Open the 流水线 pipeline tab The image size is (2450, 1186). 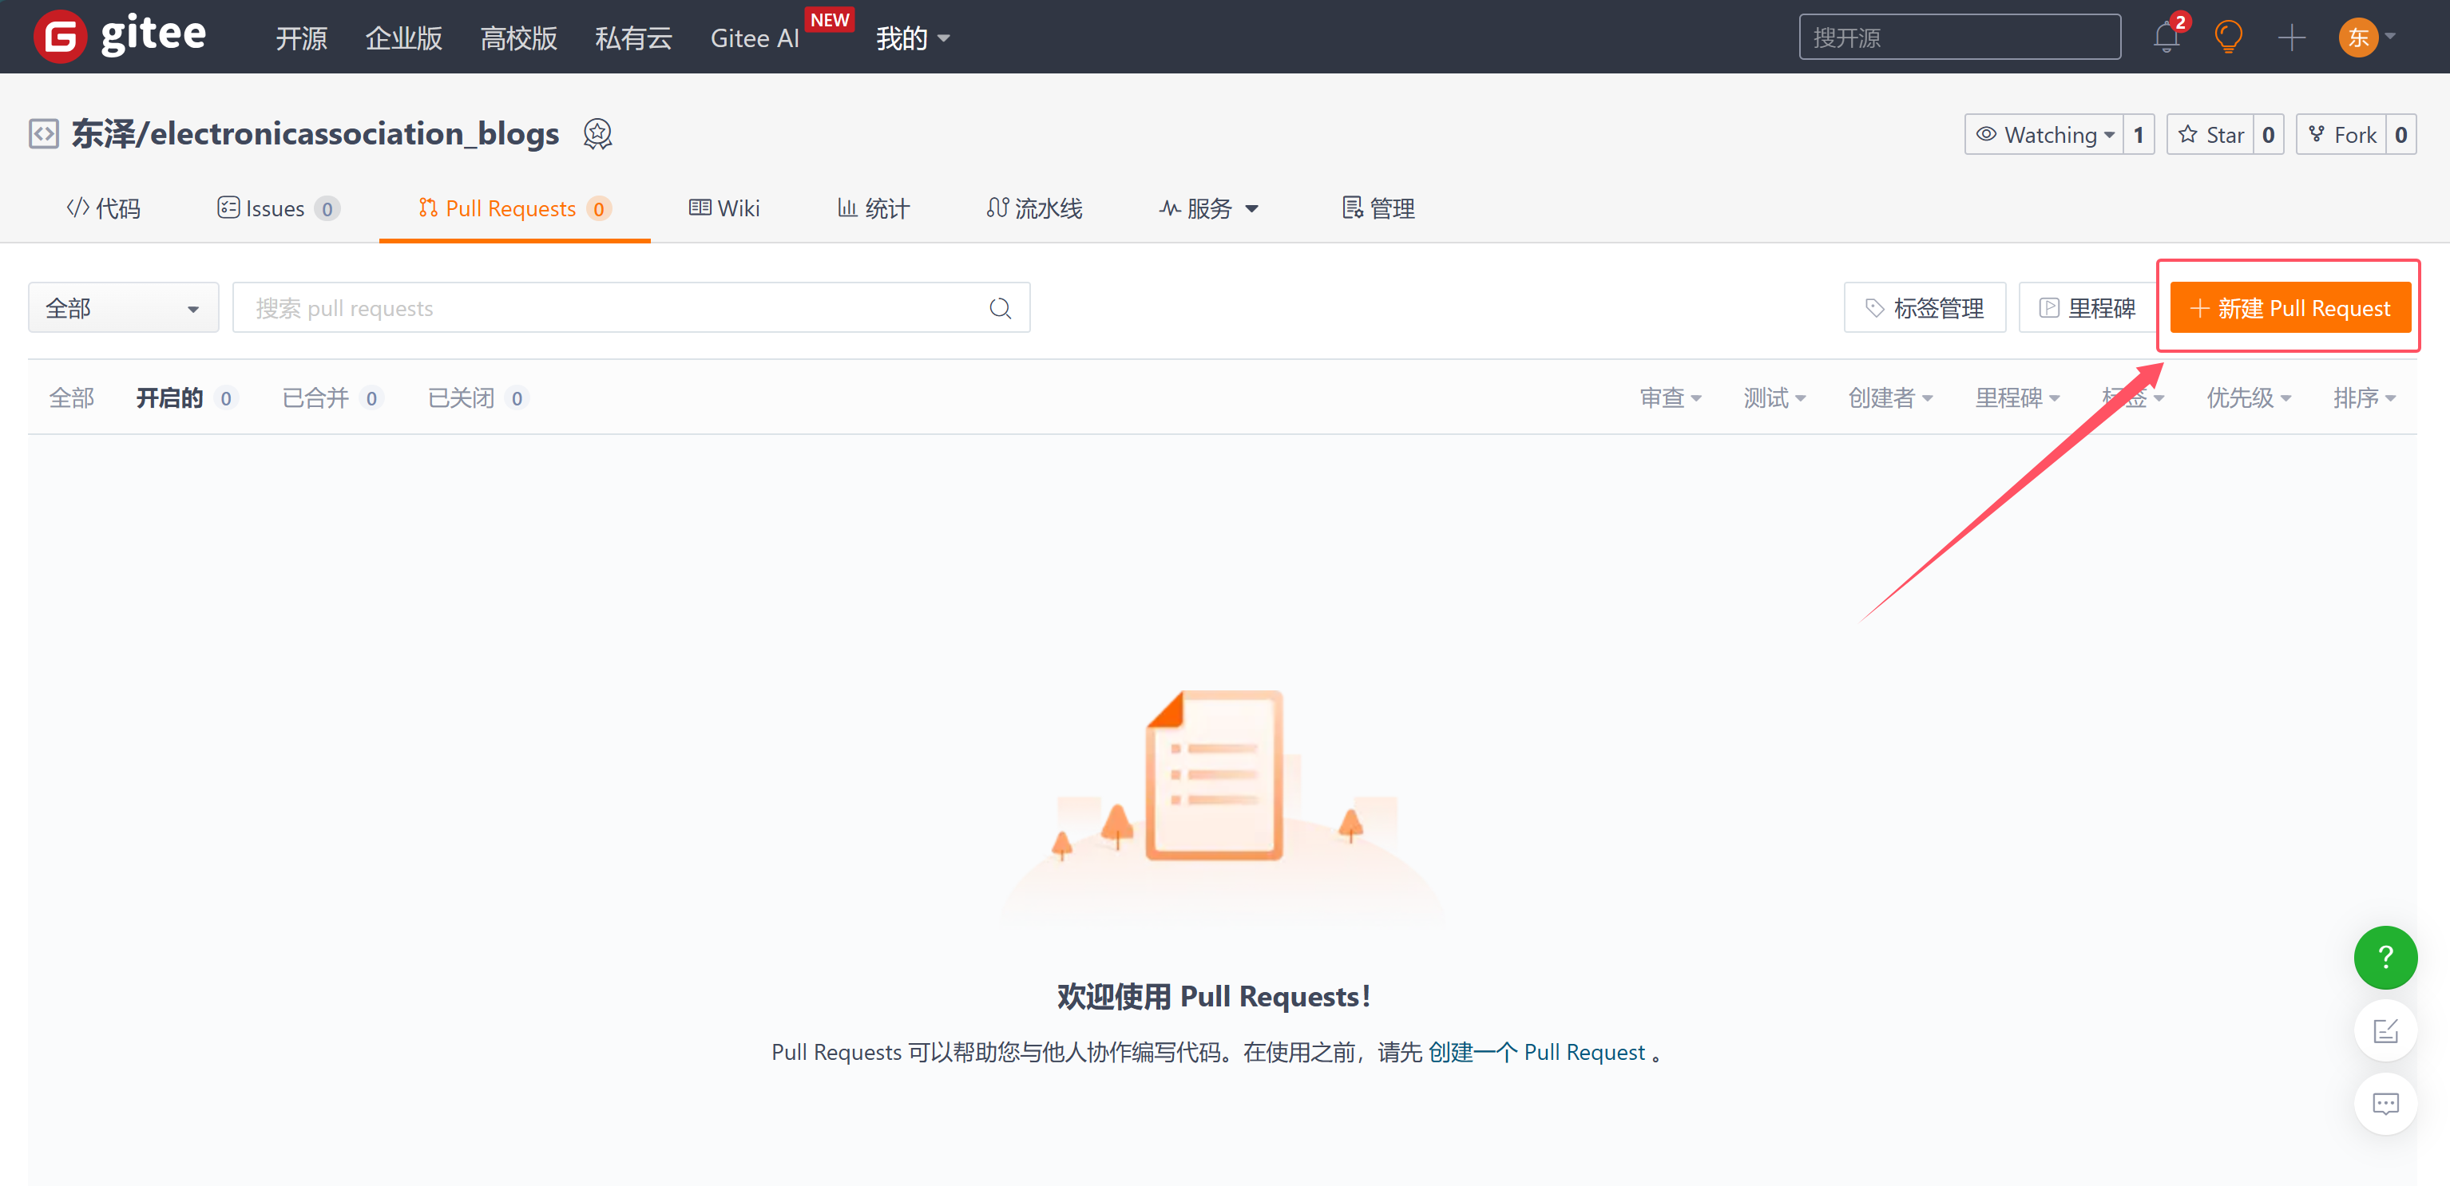pyautogui.click(x=1035, y=208)
